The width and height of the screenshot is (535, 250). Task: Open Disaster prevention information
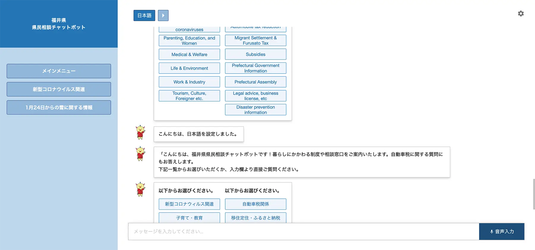[x=256, y=110]
